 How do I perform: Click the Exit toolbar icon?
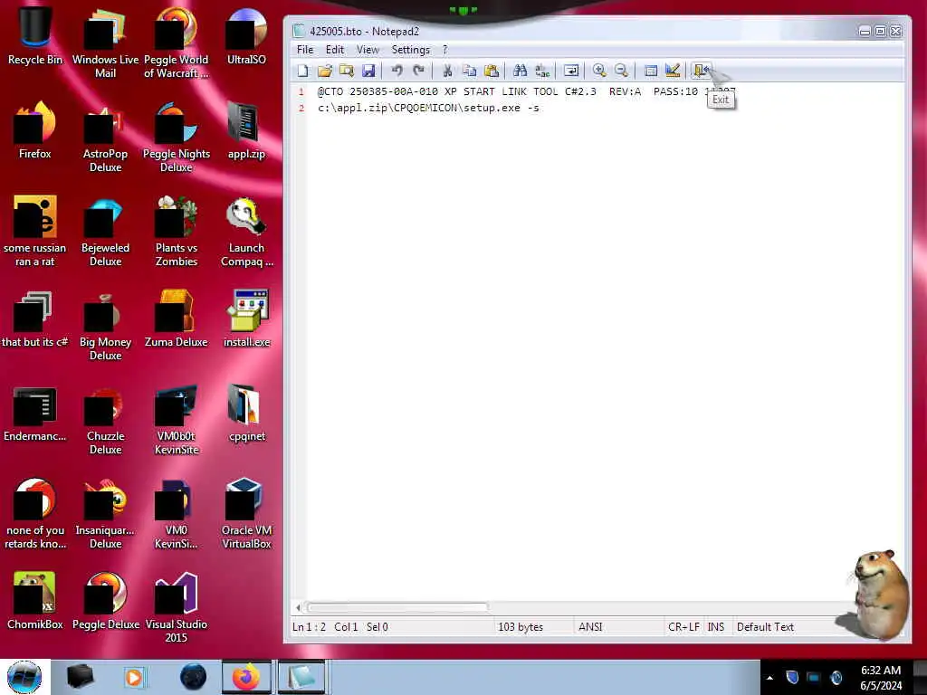coord(701,71)
